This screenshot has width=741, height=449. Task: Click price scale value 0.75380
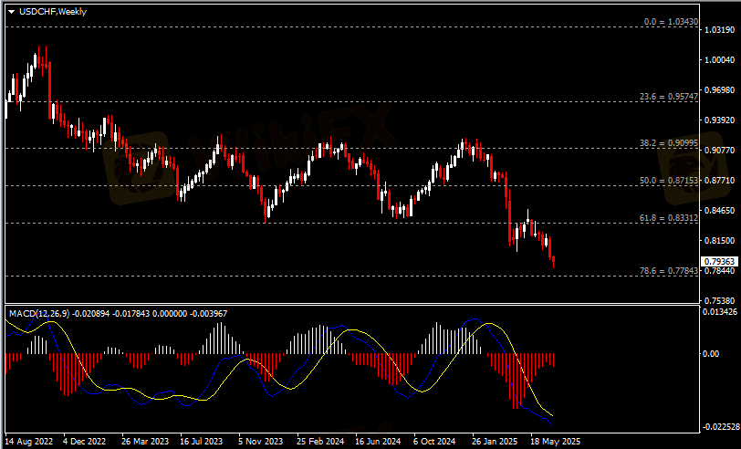[719, 300]
